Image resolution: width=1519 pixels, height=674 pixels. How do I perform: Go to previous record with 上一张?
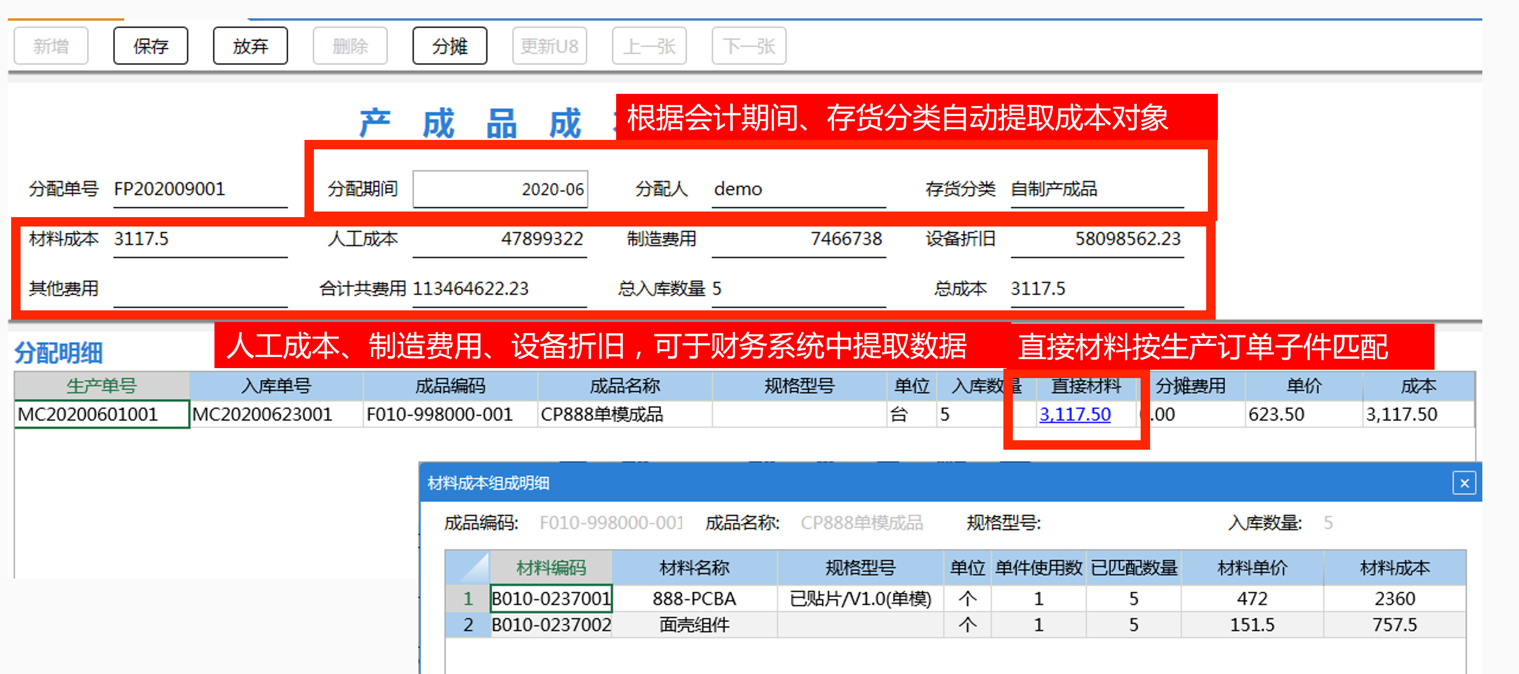coord(648,46)
